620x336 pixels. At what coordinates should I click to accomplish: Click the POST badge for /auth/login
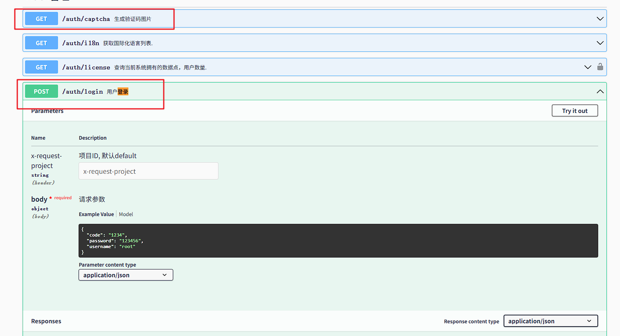42,92
